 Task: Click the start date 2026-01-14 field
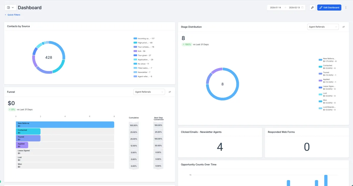(x=275, y=8)
